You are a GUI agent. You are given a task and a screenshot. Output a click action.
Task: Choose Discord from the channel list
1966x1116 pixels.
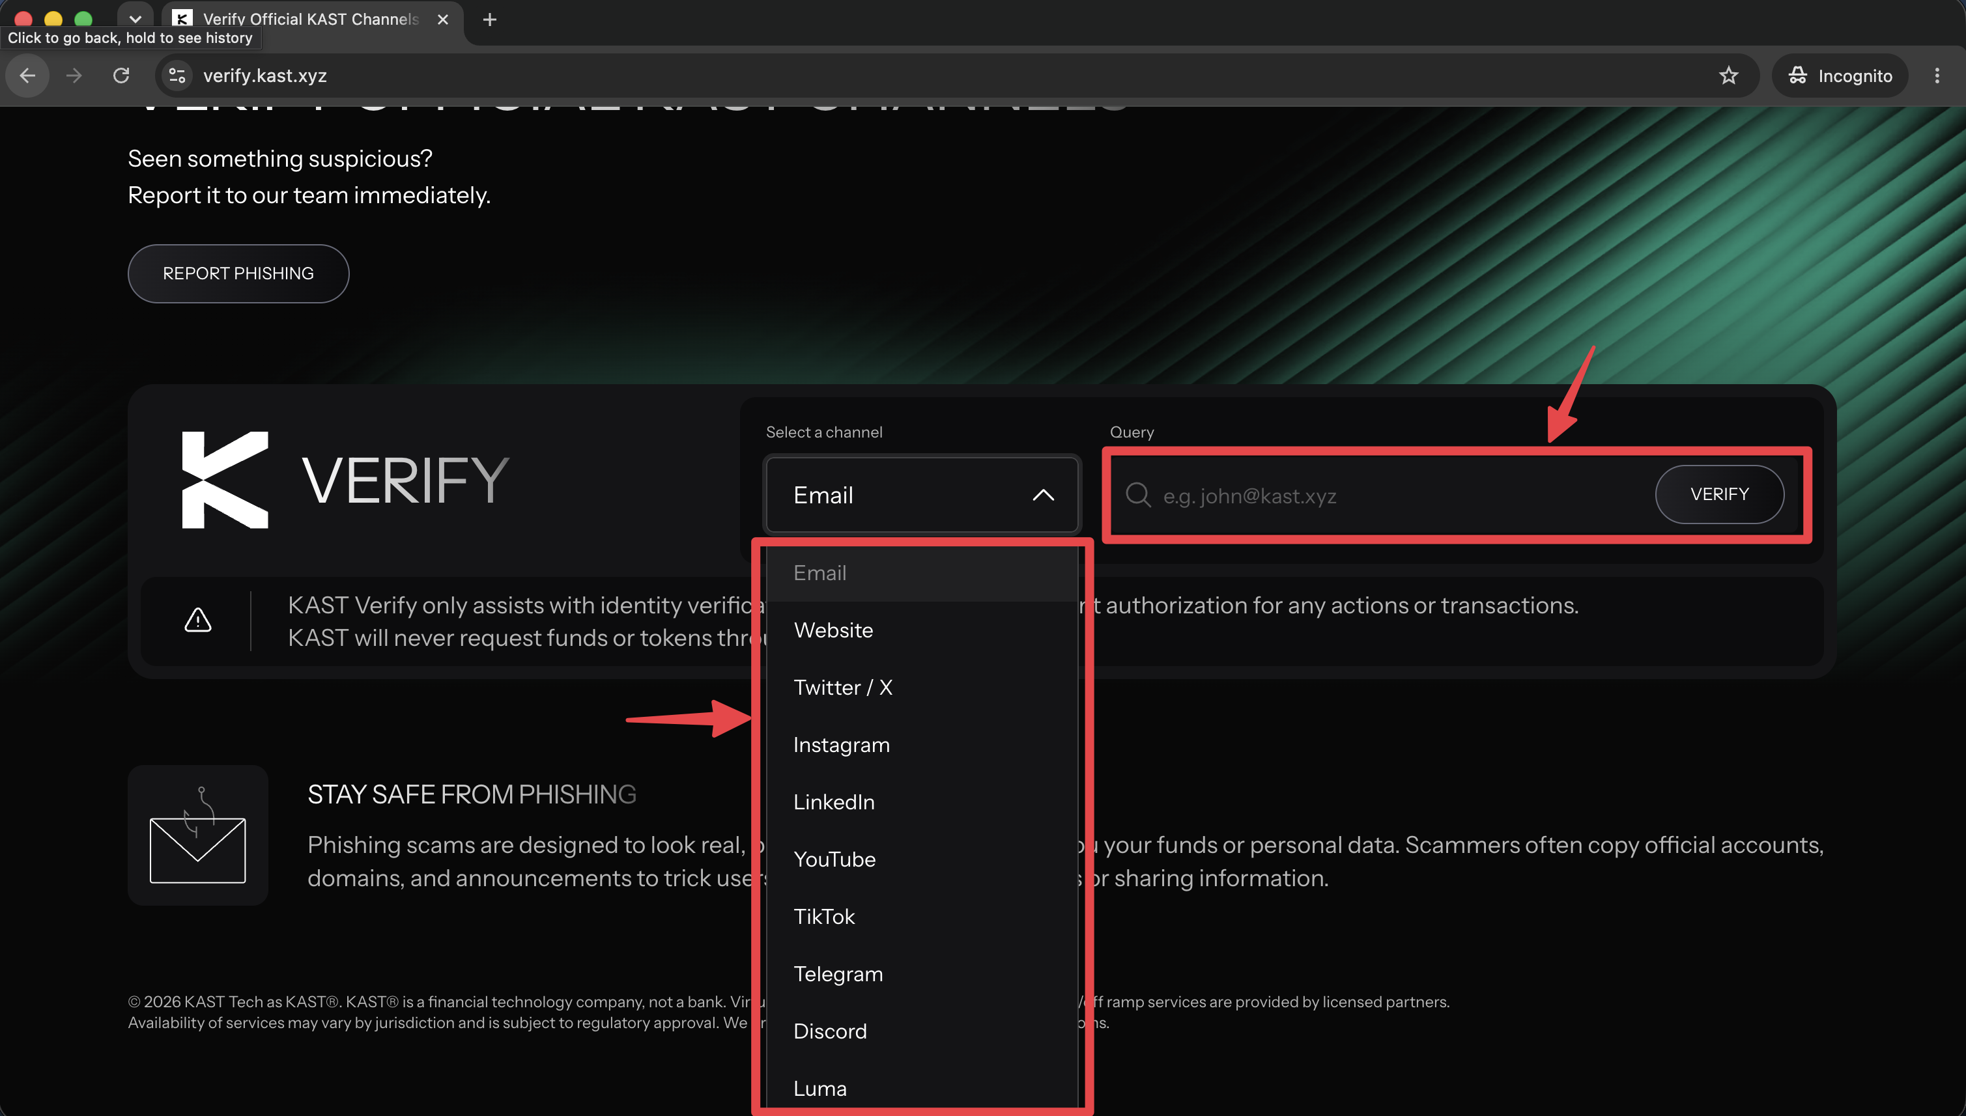click(x=922, y=1032)
